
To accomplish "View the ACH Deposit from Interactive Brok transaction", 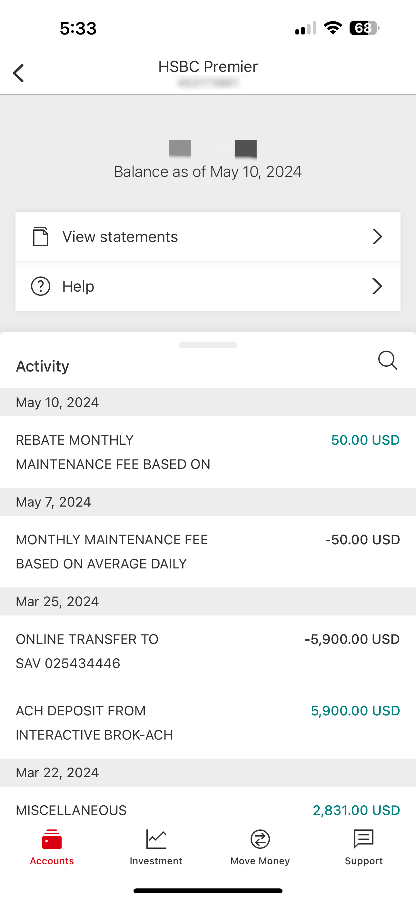I will [208, 722].
